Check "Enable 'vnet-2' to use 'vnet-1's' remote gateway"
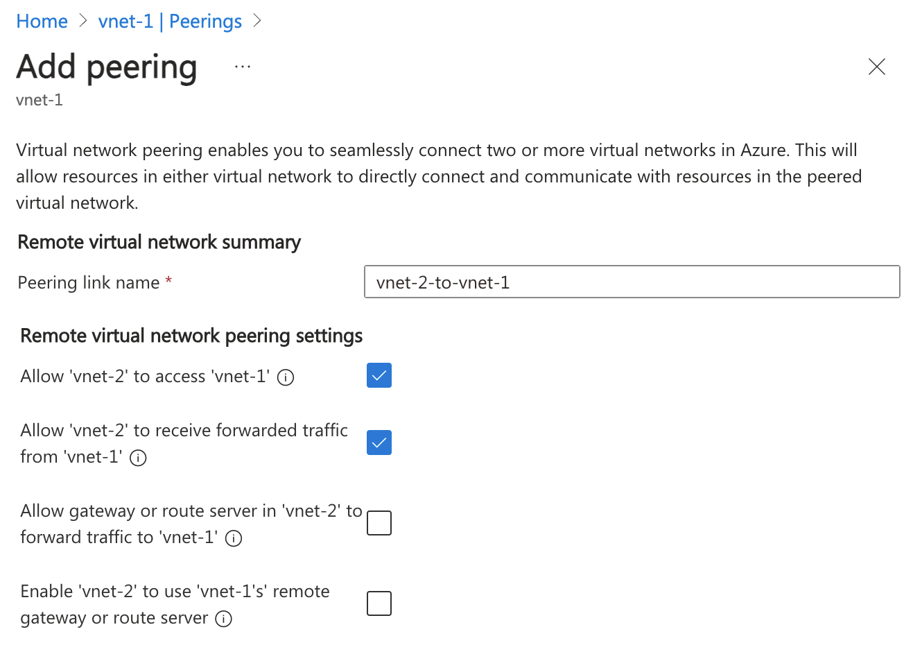This screenshot has height=652, width=913. pyautogui.click(x=379, y=603)
